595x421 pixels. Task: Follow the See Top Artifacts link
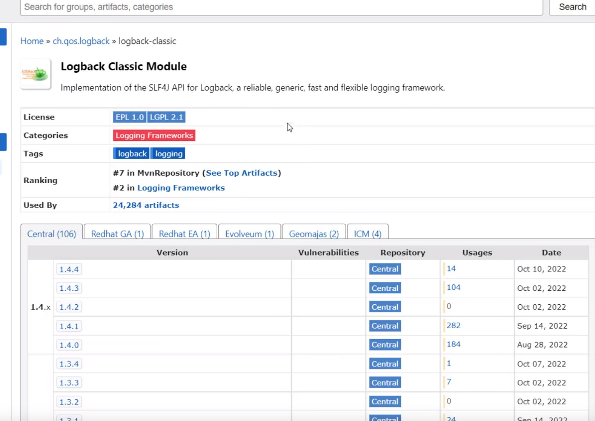pos(241,173)
